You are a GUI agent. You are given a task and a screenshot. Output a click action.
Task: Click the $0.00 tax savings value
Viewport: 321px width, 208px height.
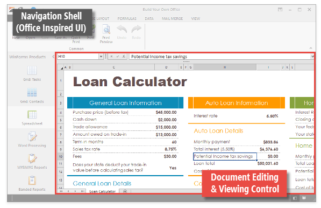click(273, 156)
